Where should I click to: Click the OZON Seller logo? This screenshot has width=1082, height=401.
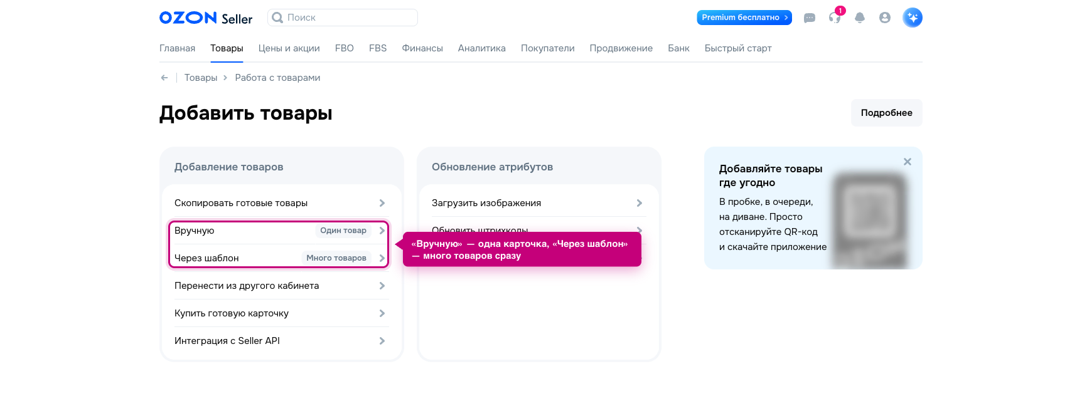click(x=206, y=18)
